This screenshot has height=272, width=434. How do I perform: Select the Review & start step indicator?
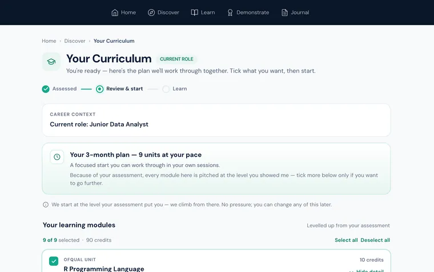119,89
